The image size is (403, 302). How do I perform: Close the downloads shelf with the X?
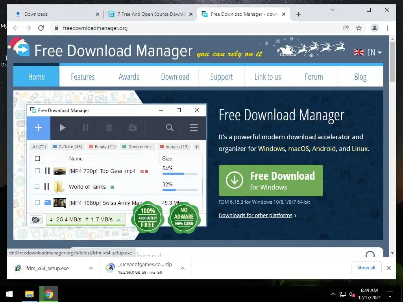pos(389,268)
